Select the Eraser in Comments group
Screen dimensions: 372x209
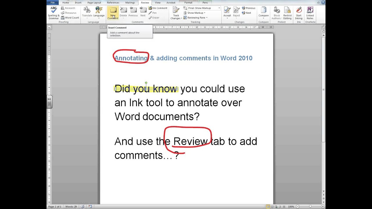click(154, 18)
